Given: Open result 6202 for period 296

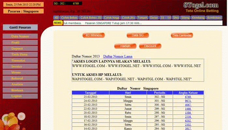Looking at the screenshot, I should point(188,121).
